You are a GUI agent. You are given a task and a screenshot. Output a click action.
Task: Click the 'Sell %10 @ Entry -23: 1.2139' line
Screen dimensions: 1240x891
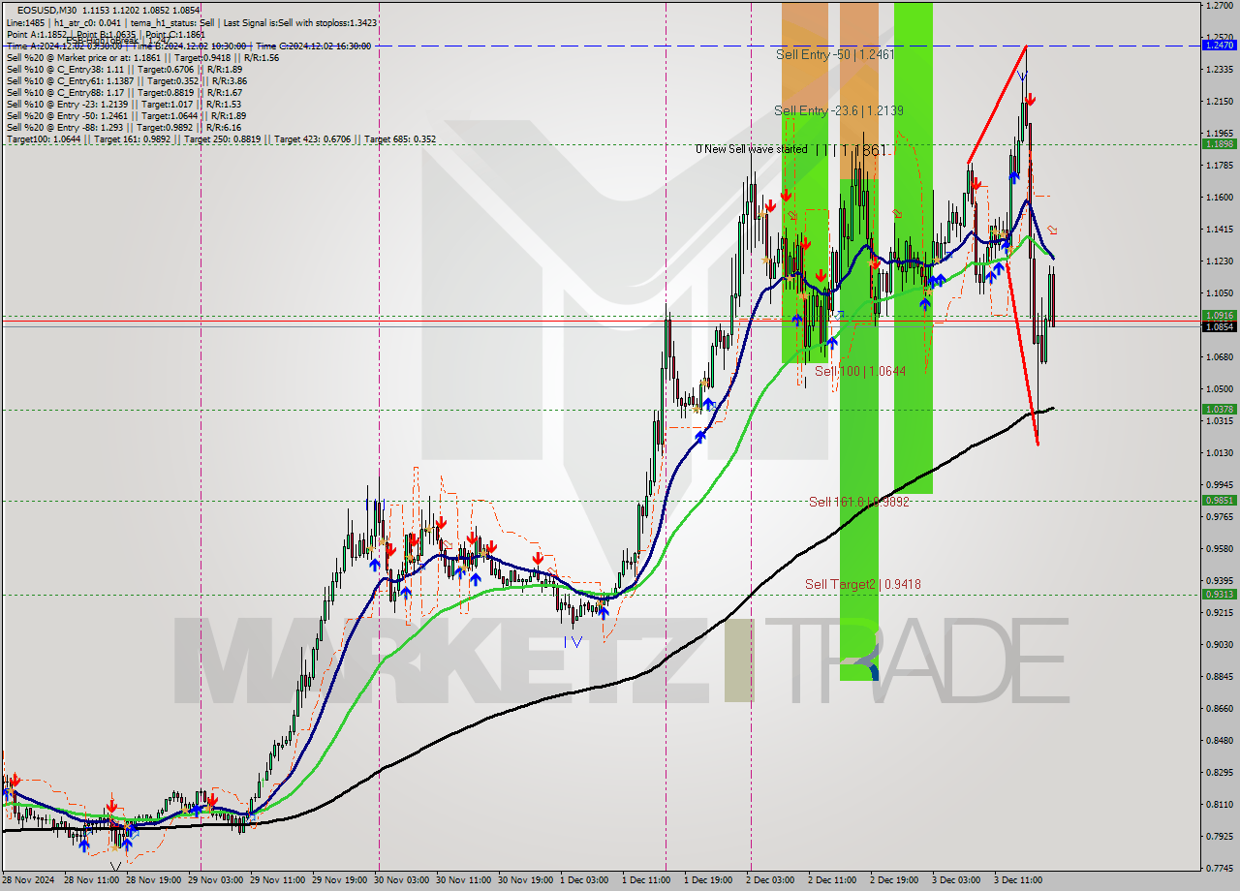click(x=123, y=104)
